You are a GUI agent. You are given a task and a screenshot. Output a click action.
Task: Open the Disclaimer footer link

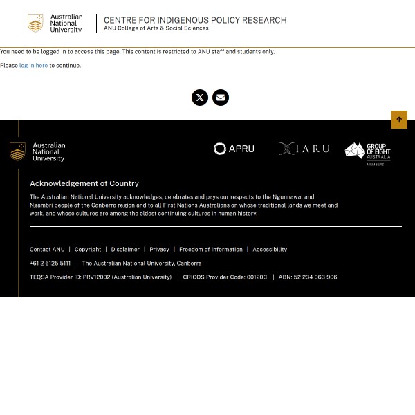click(125, 250)
